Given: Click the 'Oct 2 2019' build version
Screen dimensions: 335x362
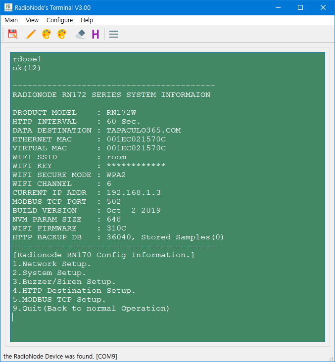Looking at the screenshot, I should 134,211.
